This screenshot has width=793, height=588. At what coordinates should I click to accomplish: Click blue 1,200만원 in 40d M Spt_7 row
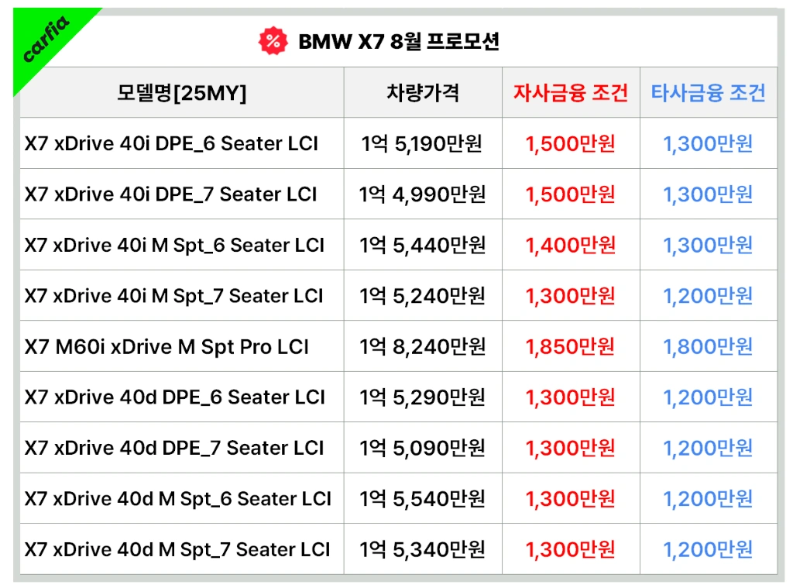[x=708, y=549]
